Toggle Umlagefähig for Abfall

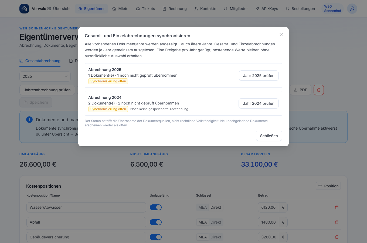156,222
